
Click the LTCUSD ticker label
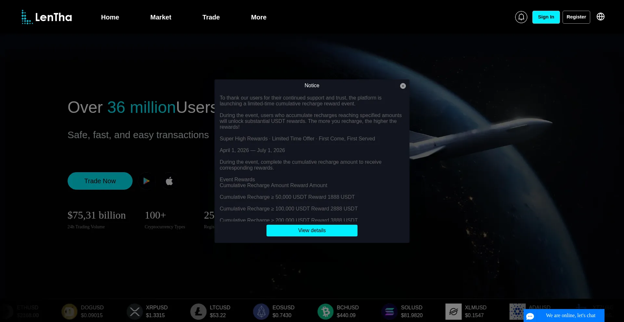pos(220,307)
